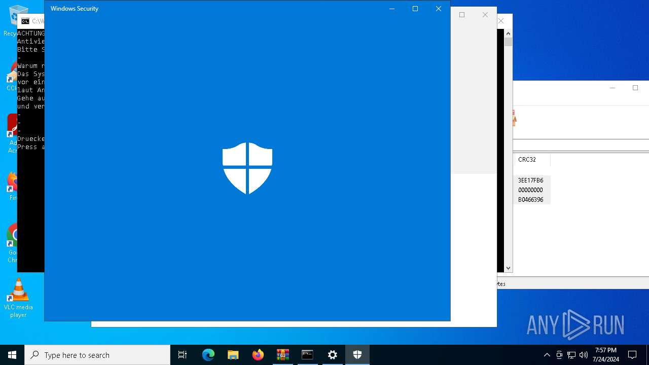Viewport: 649px width, 365px height.
Task: Minimize the WinRAR window on the right
Action: point(612,88)
